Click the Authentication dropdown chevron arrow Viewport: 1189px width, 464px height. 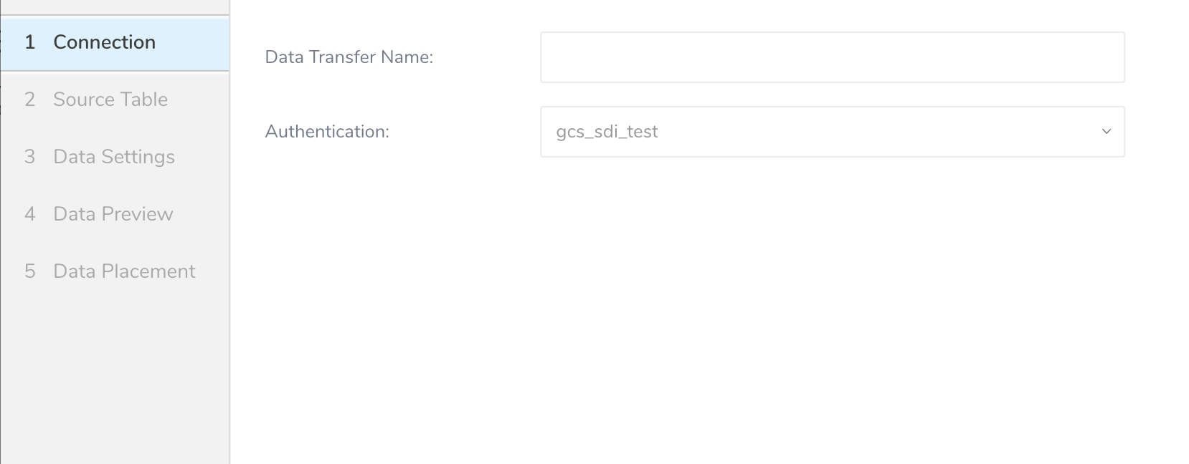(x=1106, y=132)
